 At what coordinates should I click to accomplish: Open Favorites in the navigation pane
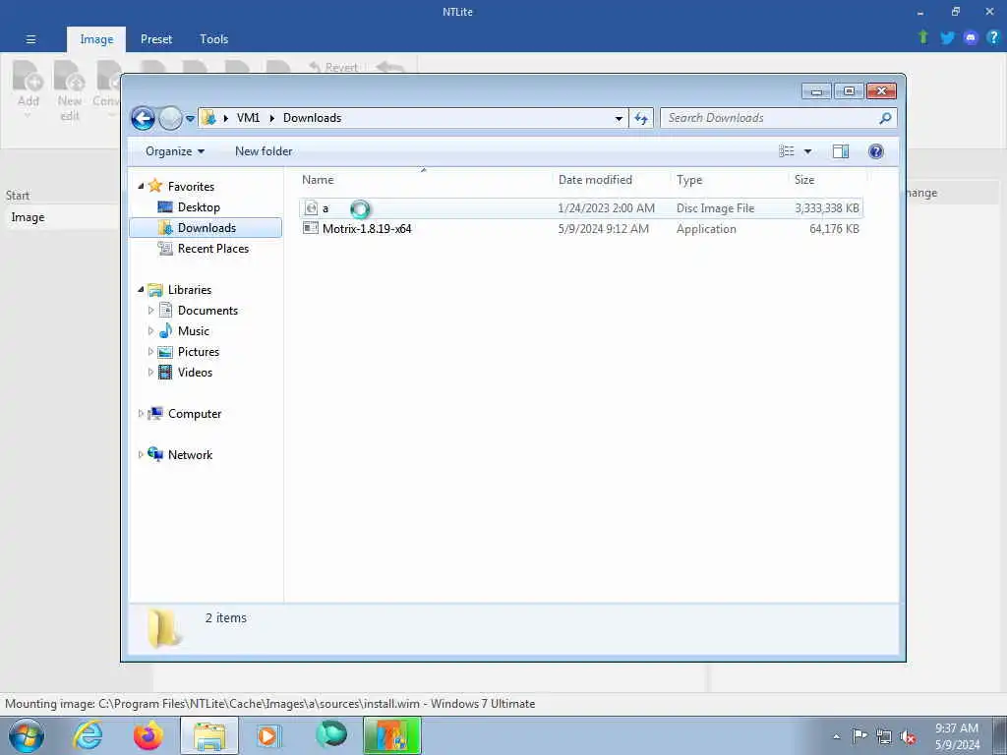tap(191, 186)
